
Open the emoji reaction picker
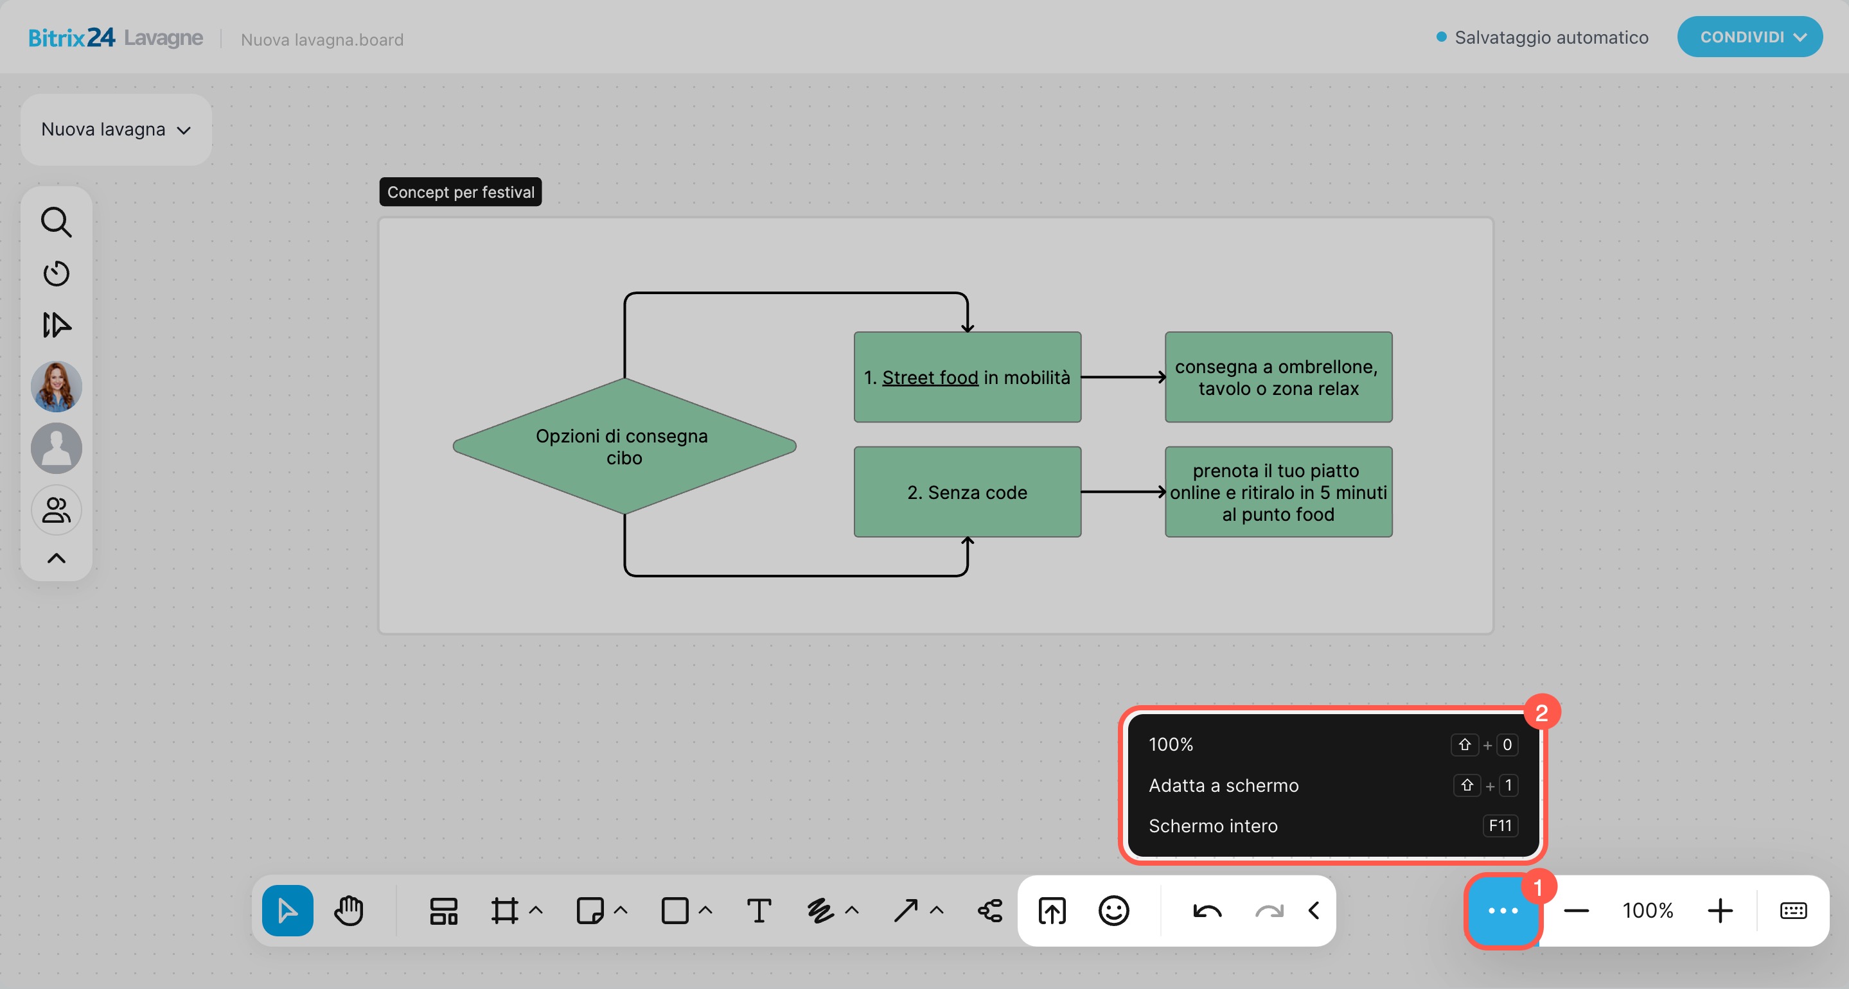[1113, 911]
